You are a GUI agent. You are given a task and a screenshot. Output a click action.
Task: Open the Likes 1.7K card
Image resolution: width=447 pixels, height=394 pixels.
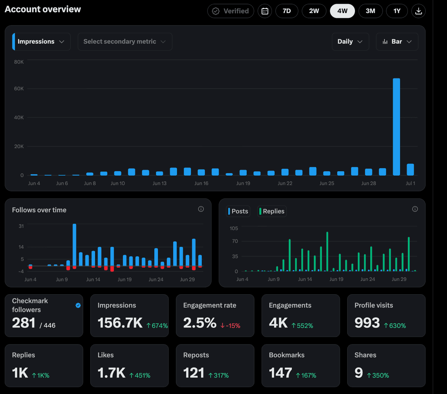click(x=130, y=365)
